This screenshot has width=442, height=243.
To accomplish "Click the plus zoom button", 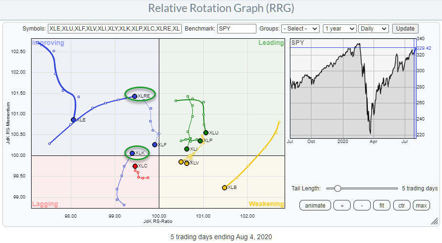I will click(342, 206).
